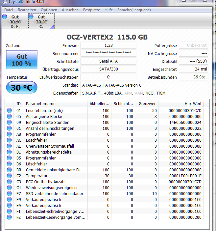This screenshot has width=216, height=231.
Task: Click hex value 00001E001E001E in Temperatur row
Action: (185, 176)
